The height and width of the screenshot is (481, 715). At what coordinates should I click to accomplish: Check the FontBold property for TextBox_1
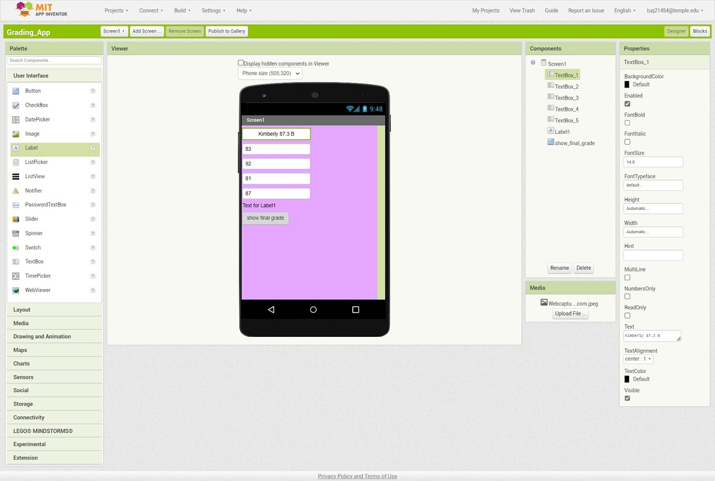pos(627,123)
